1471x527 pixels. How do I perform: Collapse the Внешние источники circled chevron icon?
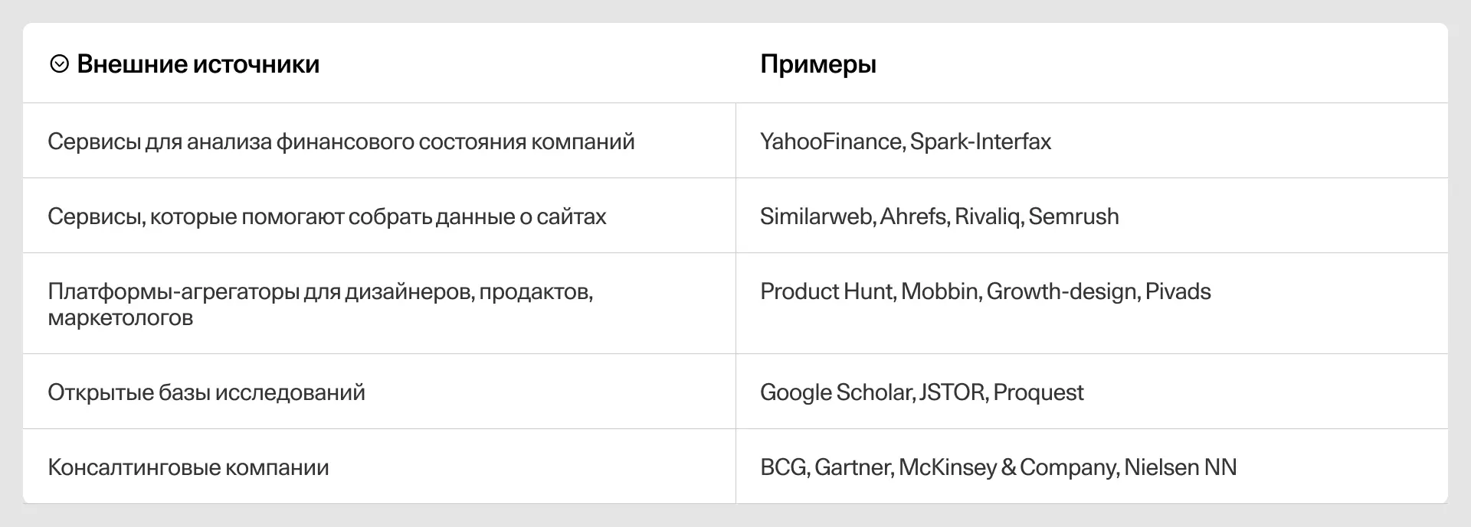point(59,64)
